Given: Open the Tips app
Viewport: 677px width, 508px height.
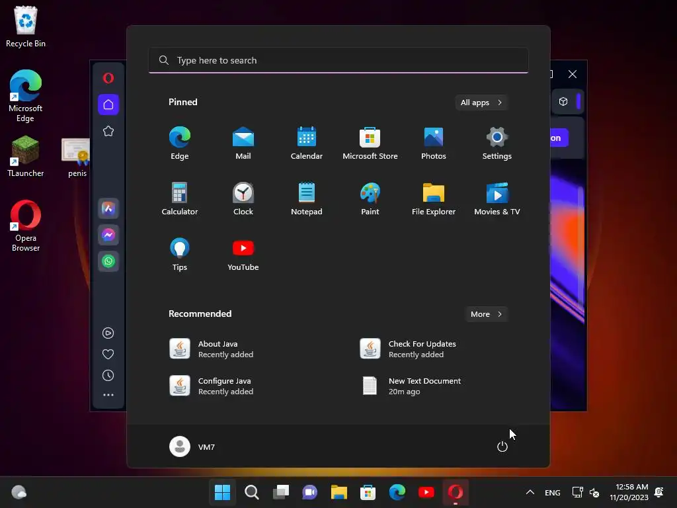Looking at the screenshot, I should pyautogui.click(x=180, y=254).
